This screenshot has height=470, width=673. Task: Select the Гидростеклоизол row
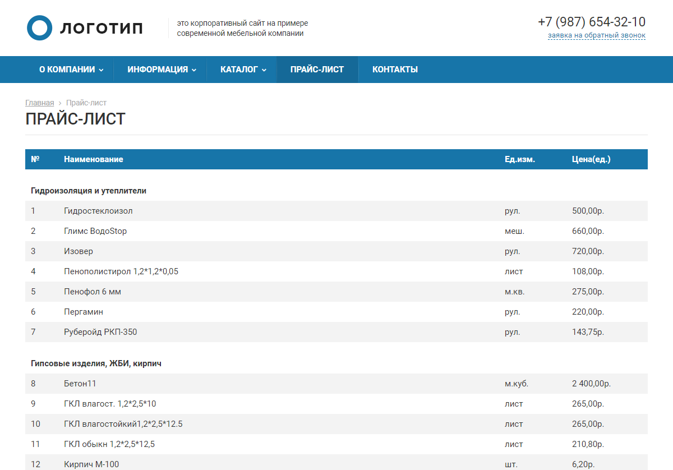pos(98,211)
